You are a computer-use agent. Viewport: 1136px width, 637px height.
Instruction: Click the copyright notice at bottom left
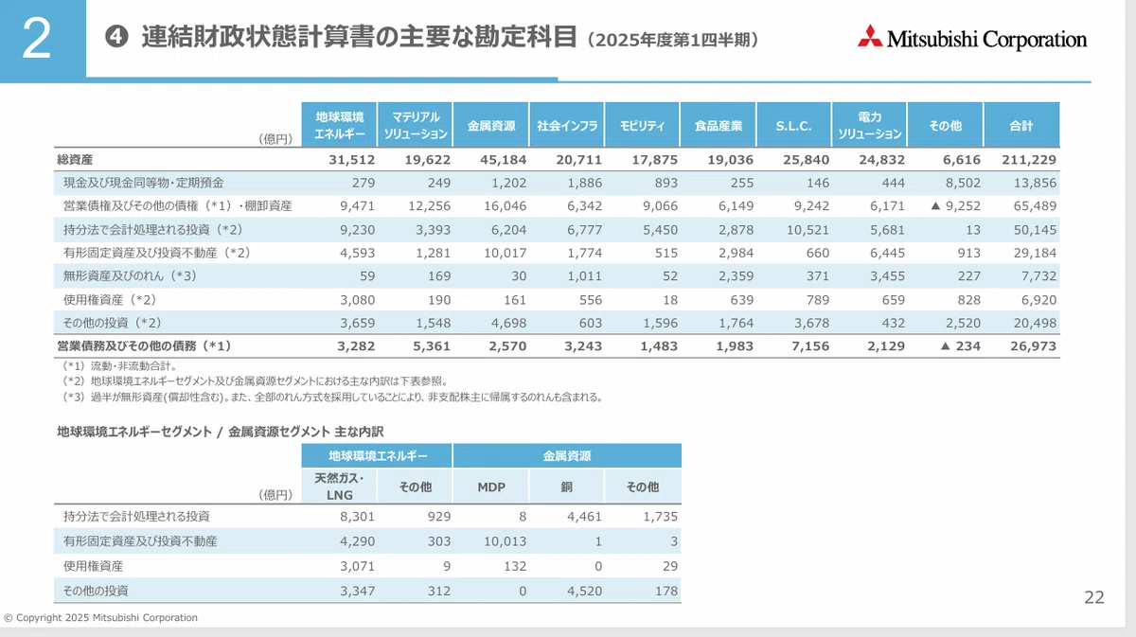click(100, 617)
